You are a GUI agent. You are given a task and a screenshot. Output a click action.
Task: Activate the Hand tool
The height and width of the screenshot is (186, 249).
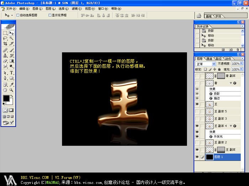tap(5, 90)
